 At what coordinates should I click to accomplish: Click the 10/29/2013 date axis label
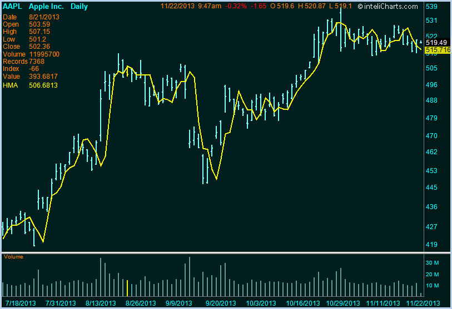[x=343, y=303]
